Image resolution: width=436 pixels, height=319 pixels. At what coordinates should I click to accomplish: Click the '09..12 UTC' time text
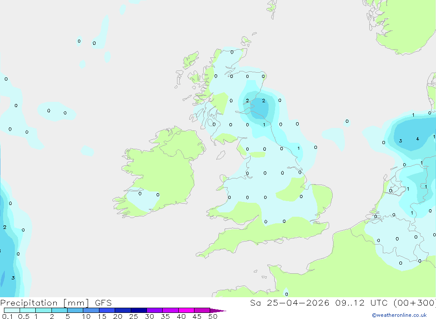(x=362, y=302)
